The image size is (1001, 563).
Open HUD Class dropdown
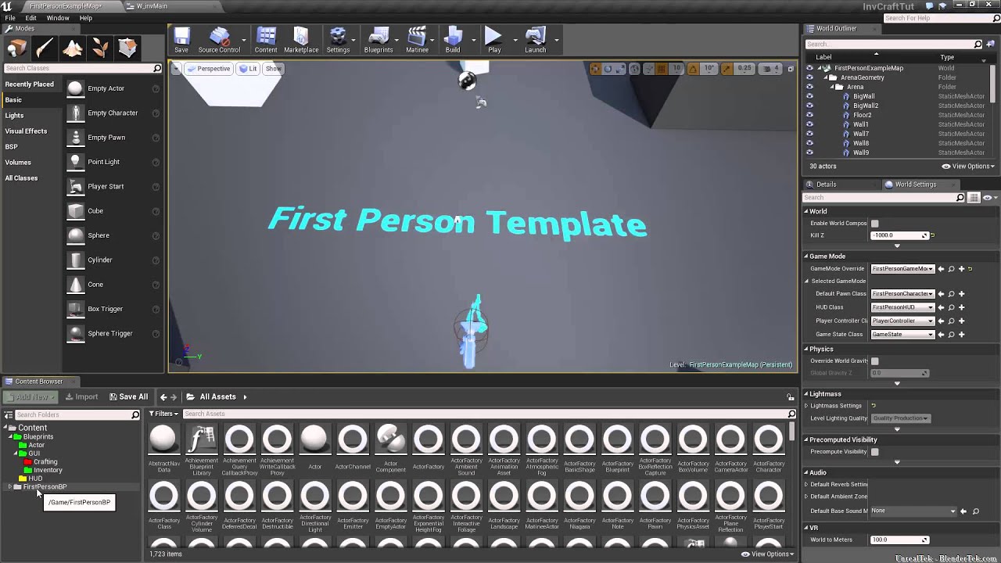902,307
